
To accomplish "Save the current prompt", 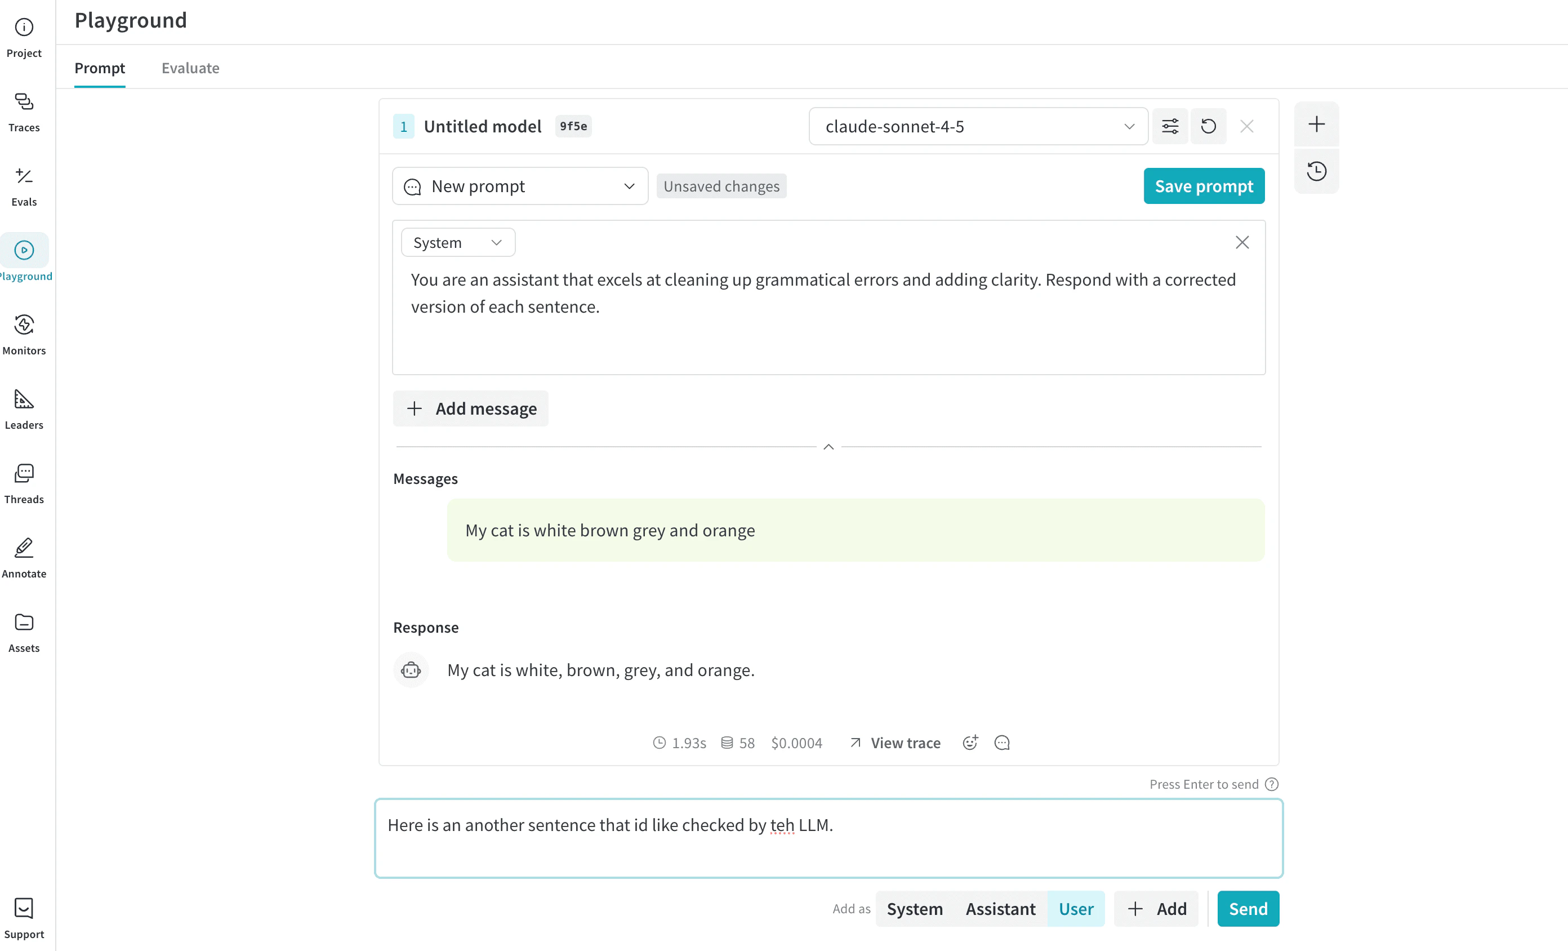I will [x=1204, y=186].
